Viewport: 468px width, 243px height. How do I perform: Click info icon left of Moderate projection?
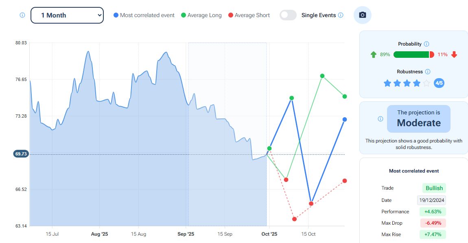[381, 119]
